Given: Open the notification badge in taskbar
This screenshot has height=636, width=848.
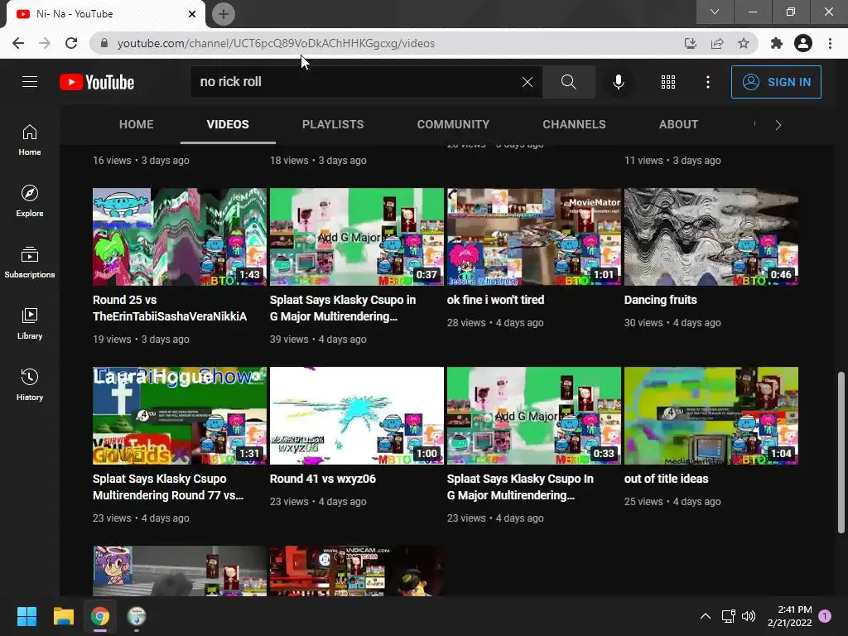Looking at the screenshot, I should [825, 616].
